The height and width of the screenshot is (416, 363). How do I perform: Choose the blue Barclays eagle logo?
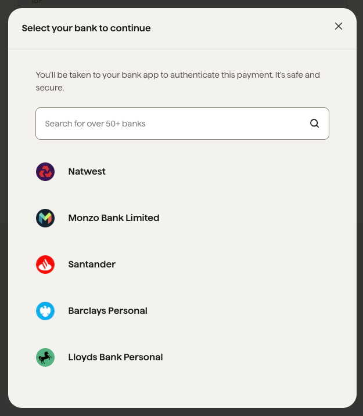pos(45,311)
